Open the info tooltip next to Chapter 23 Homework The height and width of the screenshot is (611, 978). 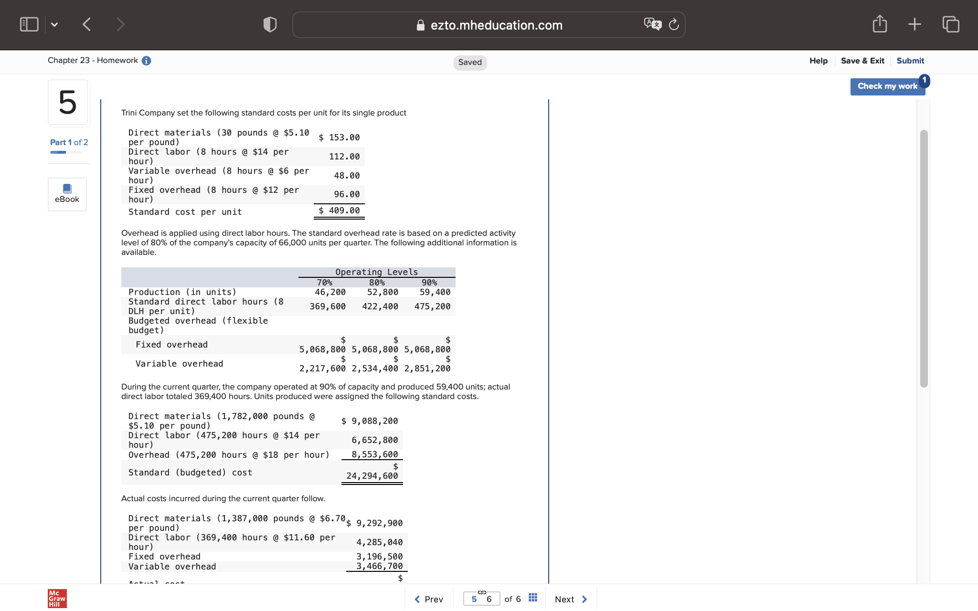pyautogui.click(x=146, y=60)
